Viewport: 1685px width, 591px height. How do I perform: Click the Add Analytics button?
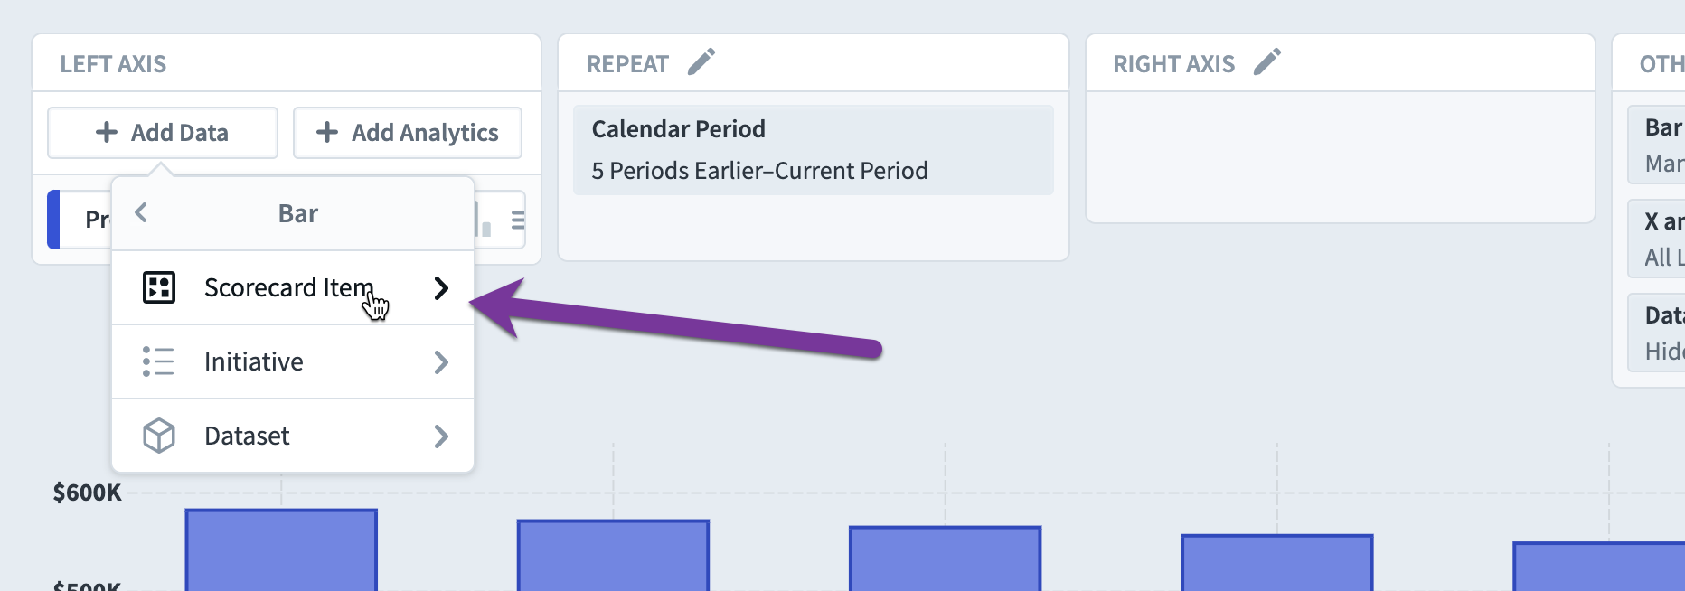(408, 133)
